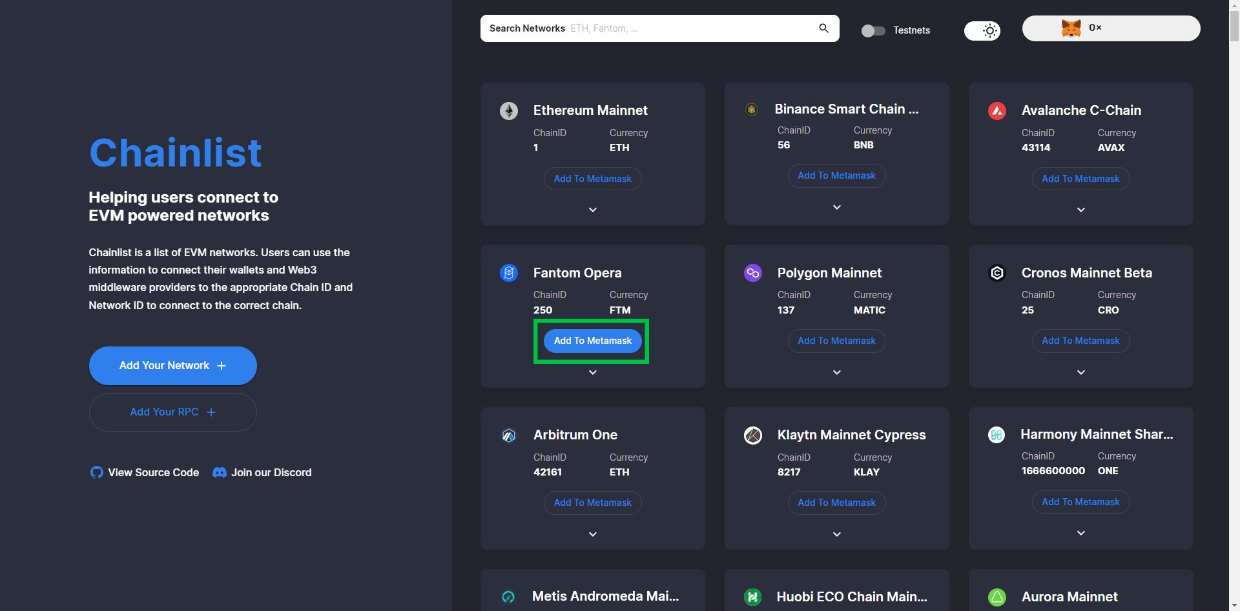Click the Avalanche C-Chain logo icon
The image size is (1240, 611).
click(997, 111)
